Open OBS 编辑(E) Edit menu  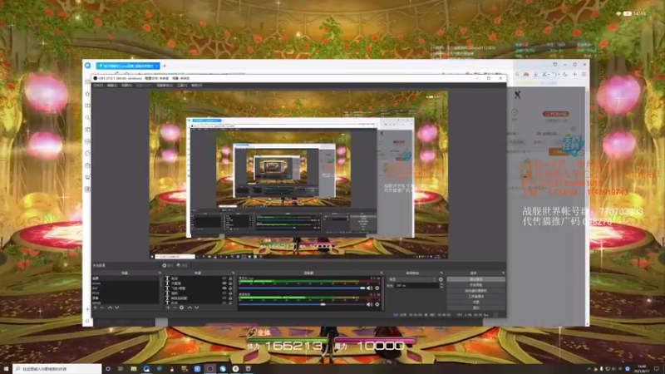click(112, 86)
